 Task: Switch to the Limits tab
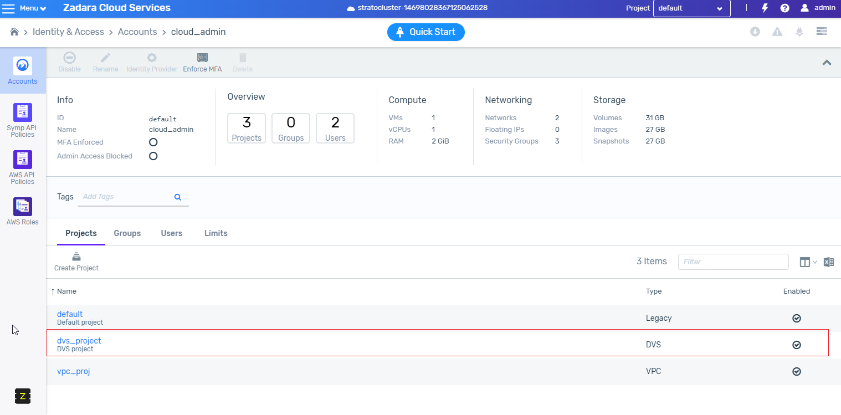click(216, 233)
